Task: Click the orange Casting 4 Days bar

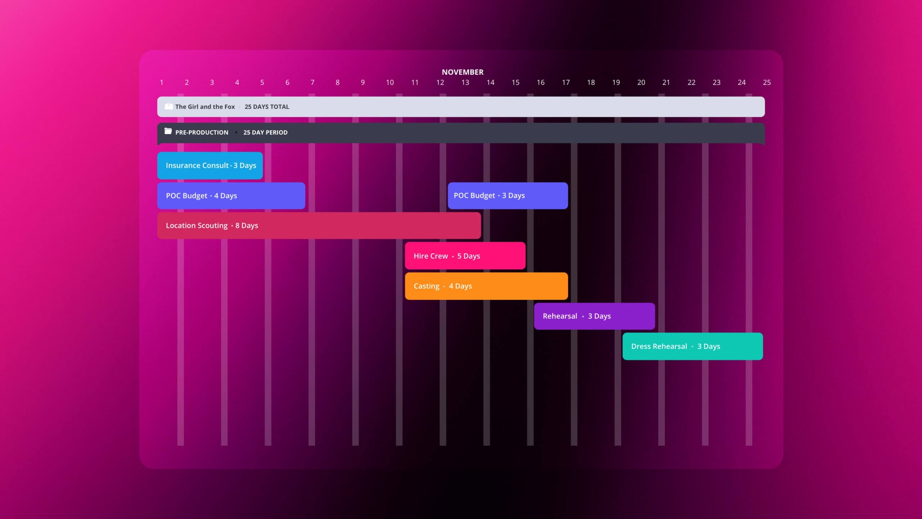Action: (486, 286)
